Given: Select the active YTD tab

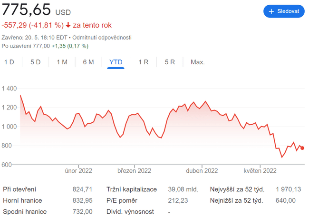Looking at the screenshot, I should [116, 62].
